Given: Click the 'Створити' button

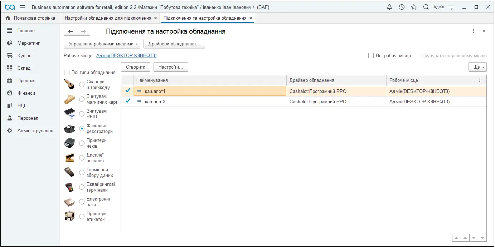Looking at the screenshot, I should click(x=136, y=67).
